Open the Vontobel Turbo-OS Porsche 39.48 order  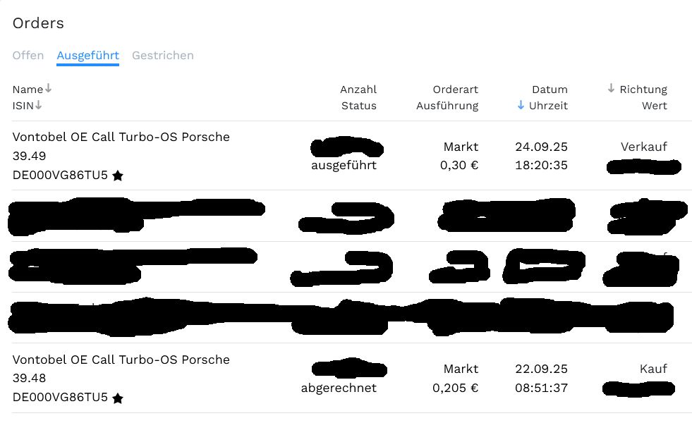pos(121,360)
